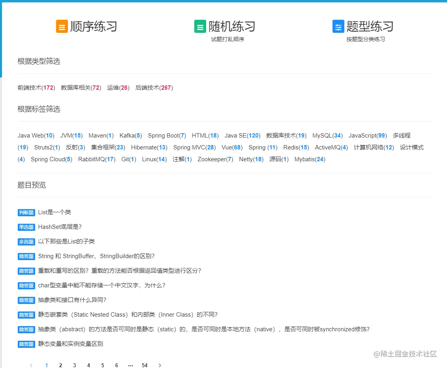Toggle the MySQL(34) tag filter
Viewport: 447px width, 368px height.
[327, 135]
